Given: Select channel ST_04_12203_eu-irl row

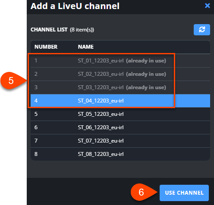Looking at the screenshot, I should pos(120,101).
